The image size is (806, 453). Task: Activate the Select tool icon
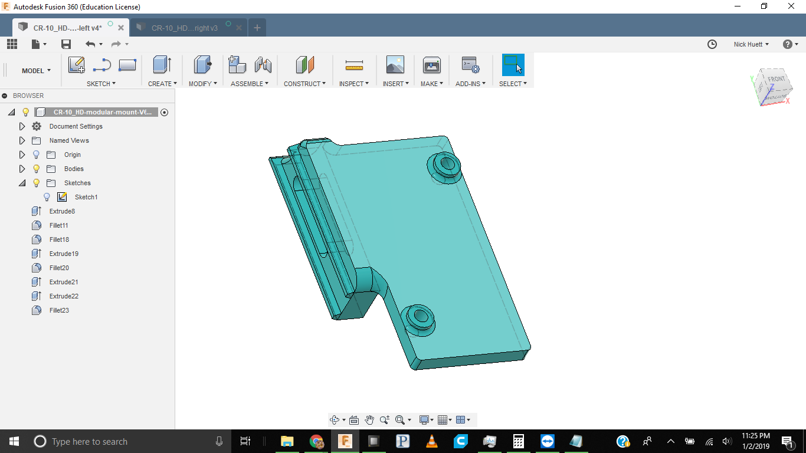pos(513,65)
